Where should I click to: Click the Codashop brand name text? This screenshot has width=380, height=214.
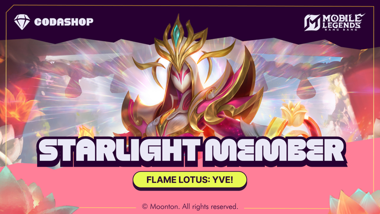pyautogui.click(x=64, y=22)
